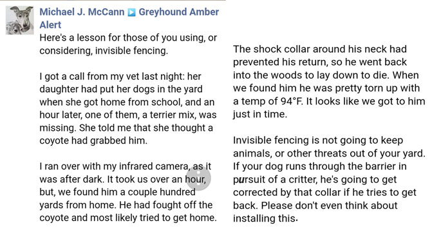The image size is (432, 232).
Task: Tap the floating three-dot circle overlay button
Action: [198, 178]
